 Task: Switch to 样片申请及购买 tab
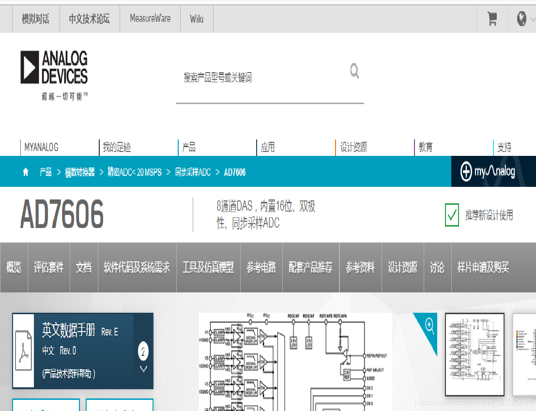coord(483,267)
